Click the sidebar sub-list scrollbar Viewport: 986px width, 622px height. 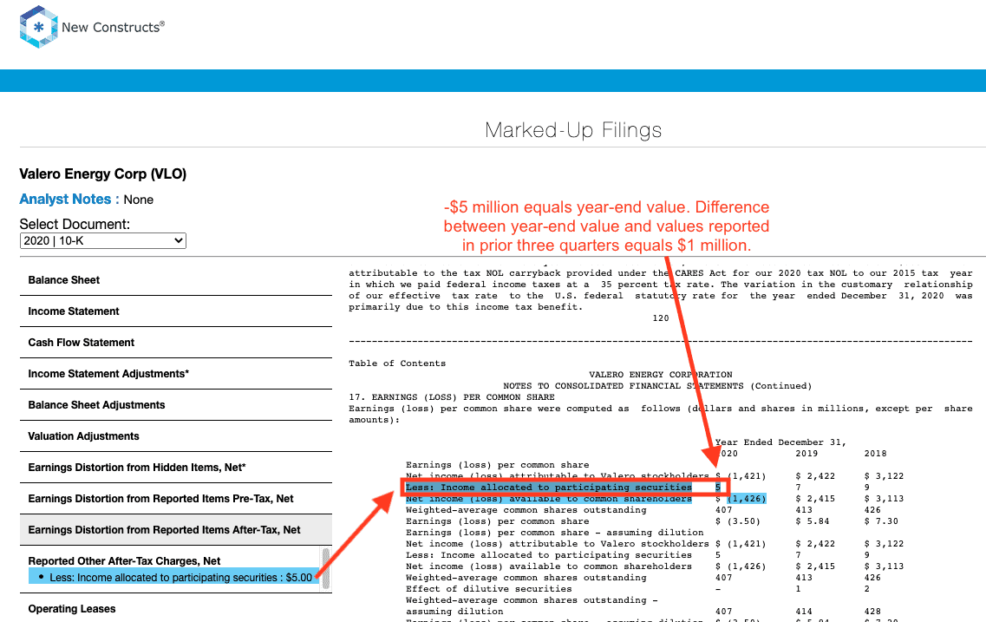(x=326, y=568)
